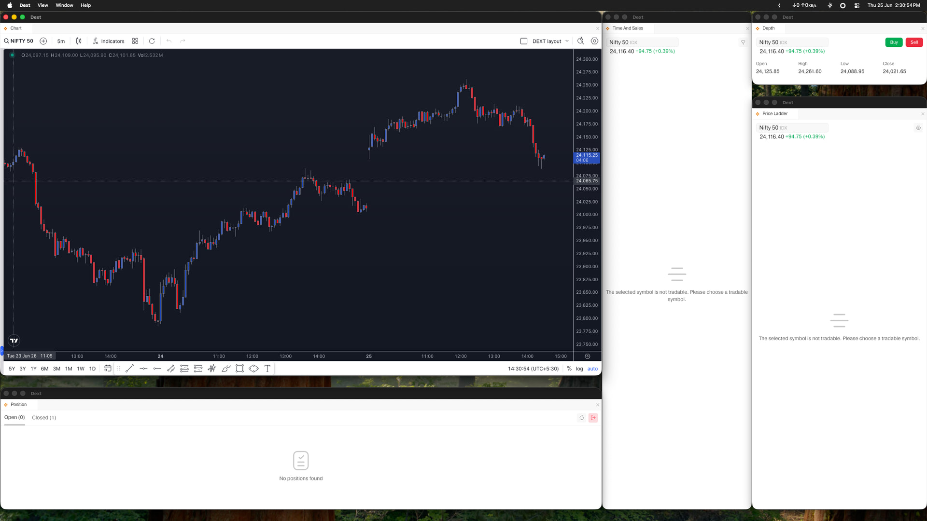
Task: Select the 5Y date range
Action: pyautogui.click(x=12, y=369)
